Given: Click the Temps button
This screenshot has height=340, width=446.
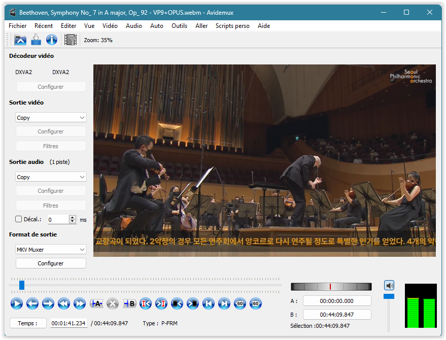Looking at the screenshot, I should coord(28,323).
